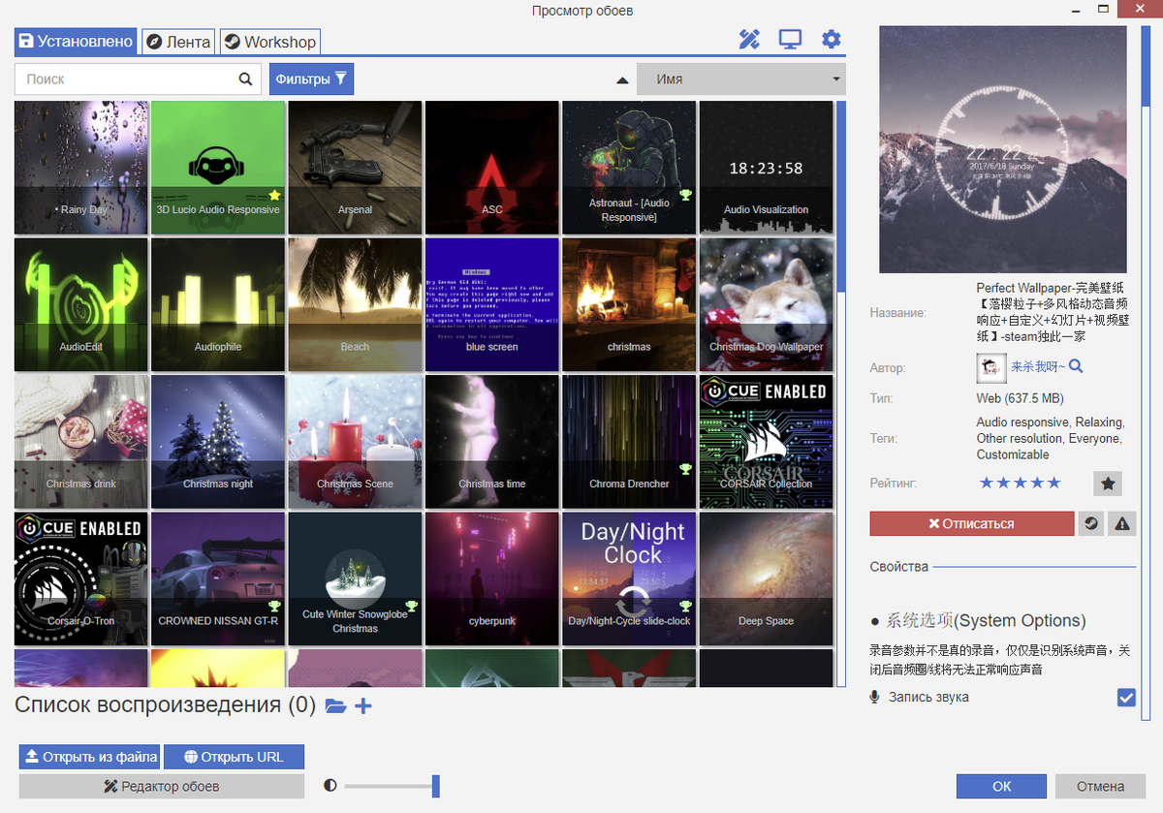
Task: Select Astronaut Audio Responsive wallpaper
Action: point(629,168)
